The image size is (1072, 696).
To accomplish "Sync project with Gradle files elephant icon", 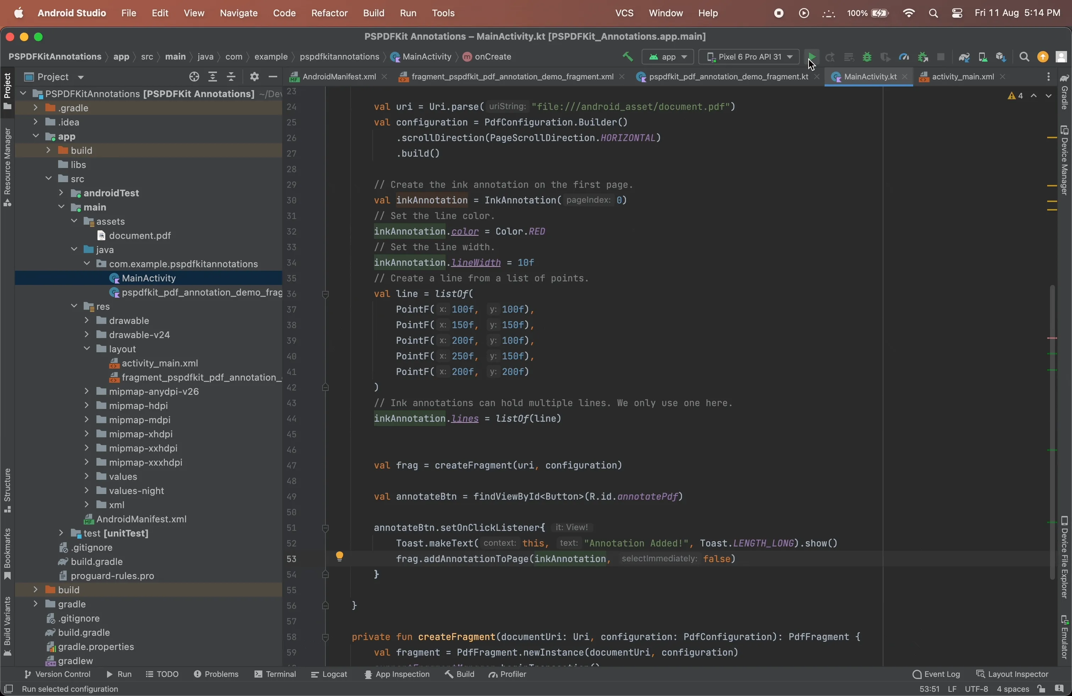I will pyautogui.click(x=964, y=57).
